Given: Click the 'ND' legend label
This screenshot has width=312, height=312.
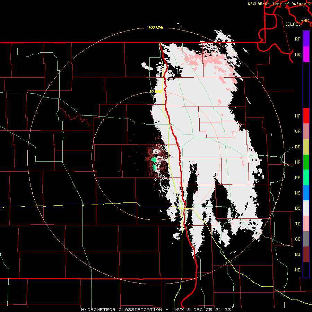Looking at the screenshot, I should [297, 270].
